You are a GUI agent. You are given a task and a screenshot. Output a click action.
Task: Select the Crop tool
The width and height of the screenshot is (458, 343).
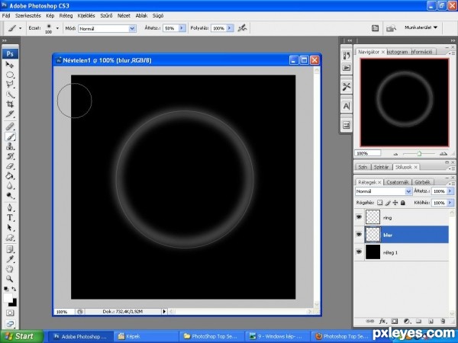(x=10, y=104)
